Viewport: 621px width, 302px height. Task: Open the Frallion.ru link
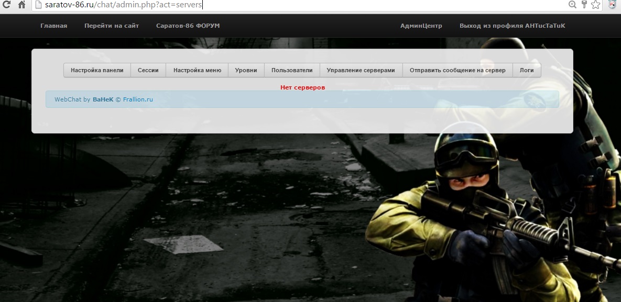click(138, 100)
